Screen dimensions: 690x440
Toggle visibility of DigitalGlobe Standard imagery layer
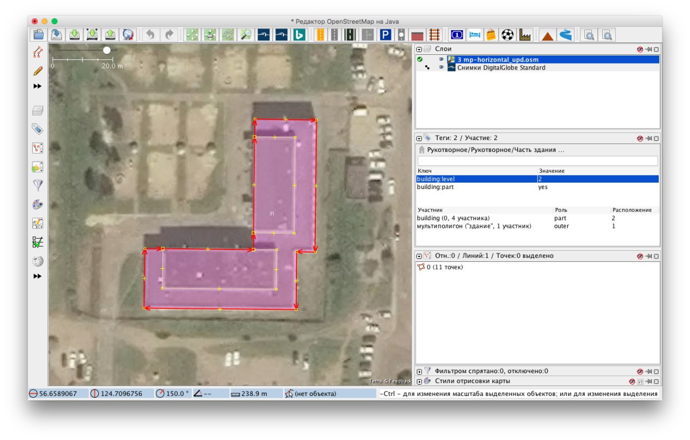(441, 68)
